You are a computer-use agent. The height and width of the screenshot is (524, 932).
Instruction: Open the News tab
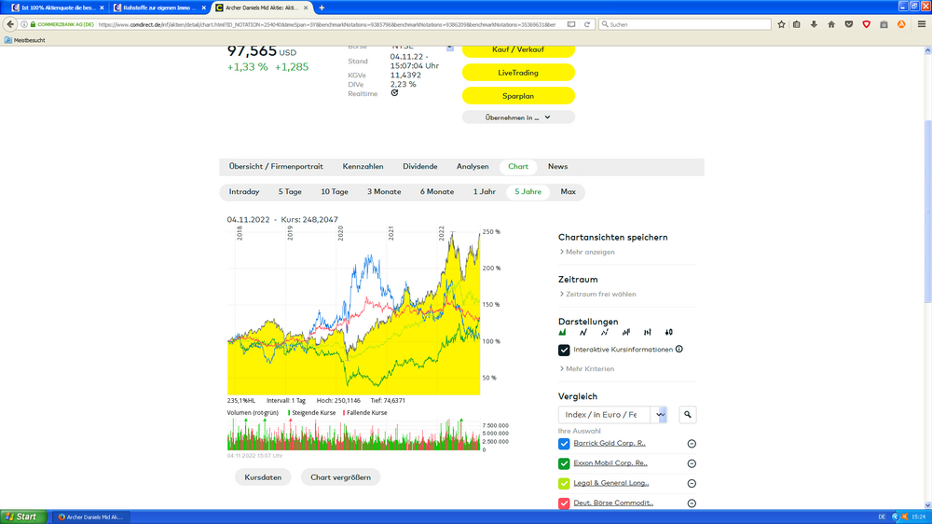557,167
